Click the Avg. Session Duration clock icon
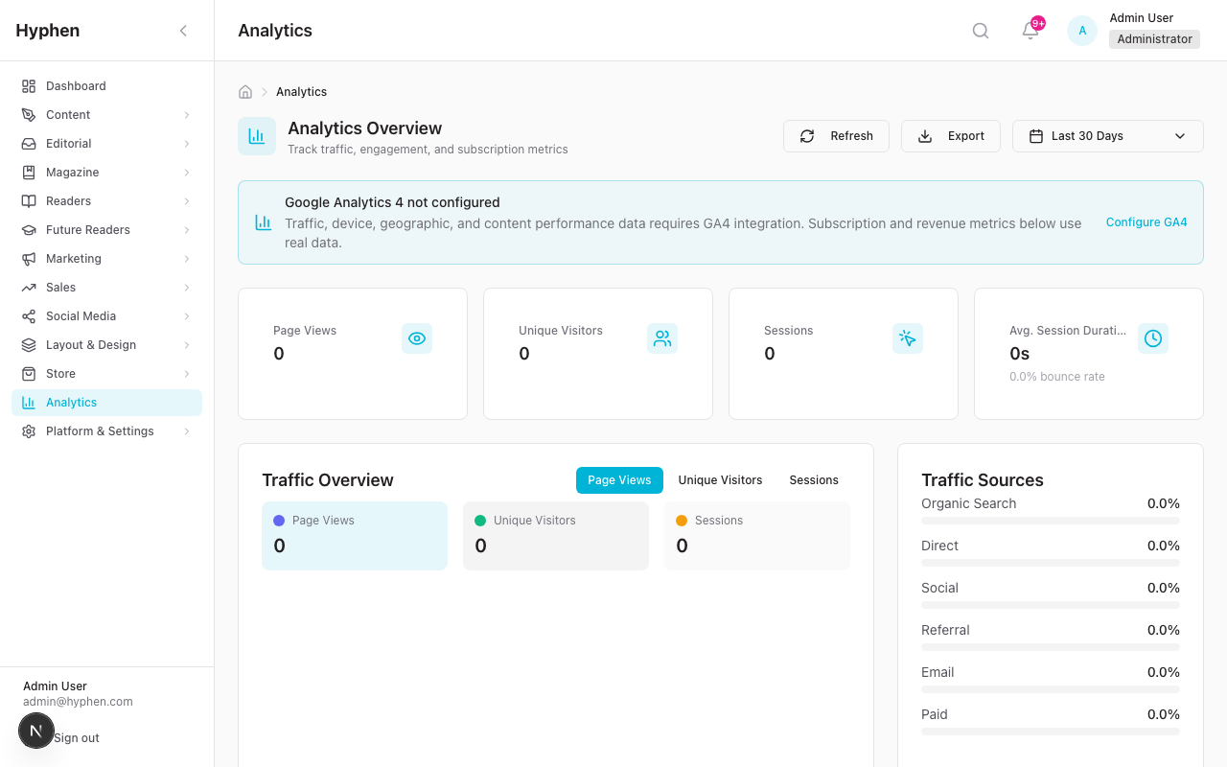The width and height of the screenshot is (1227, 767). click(x=1152, y=338)
